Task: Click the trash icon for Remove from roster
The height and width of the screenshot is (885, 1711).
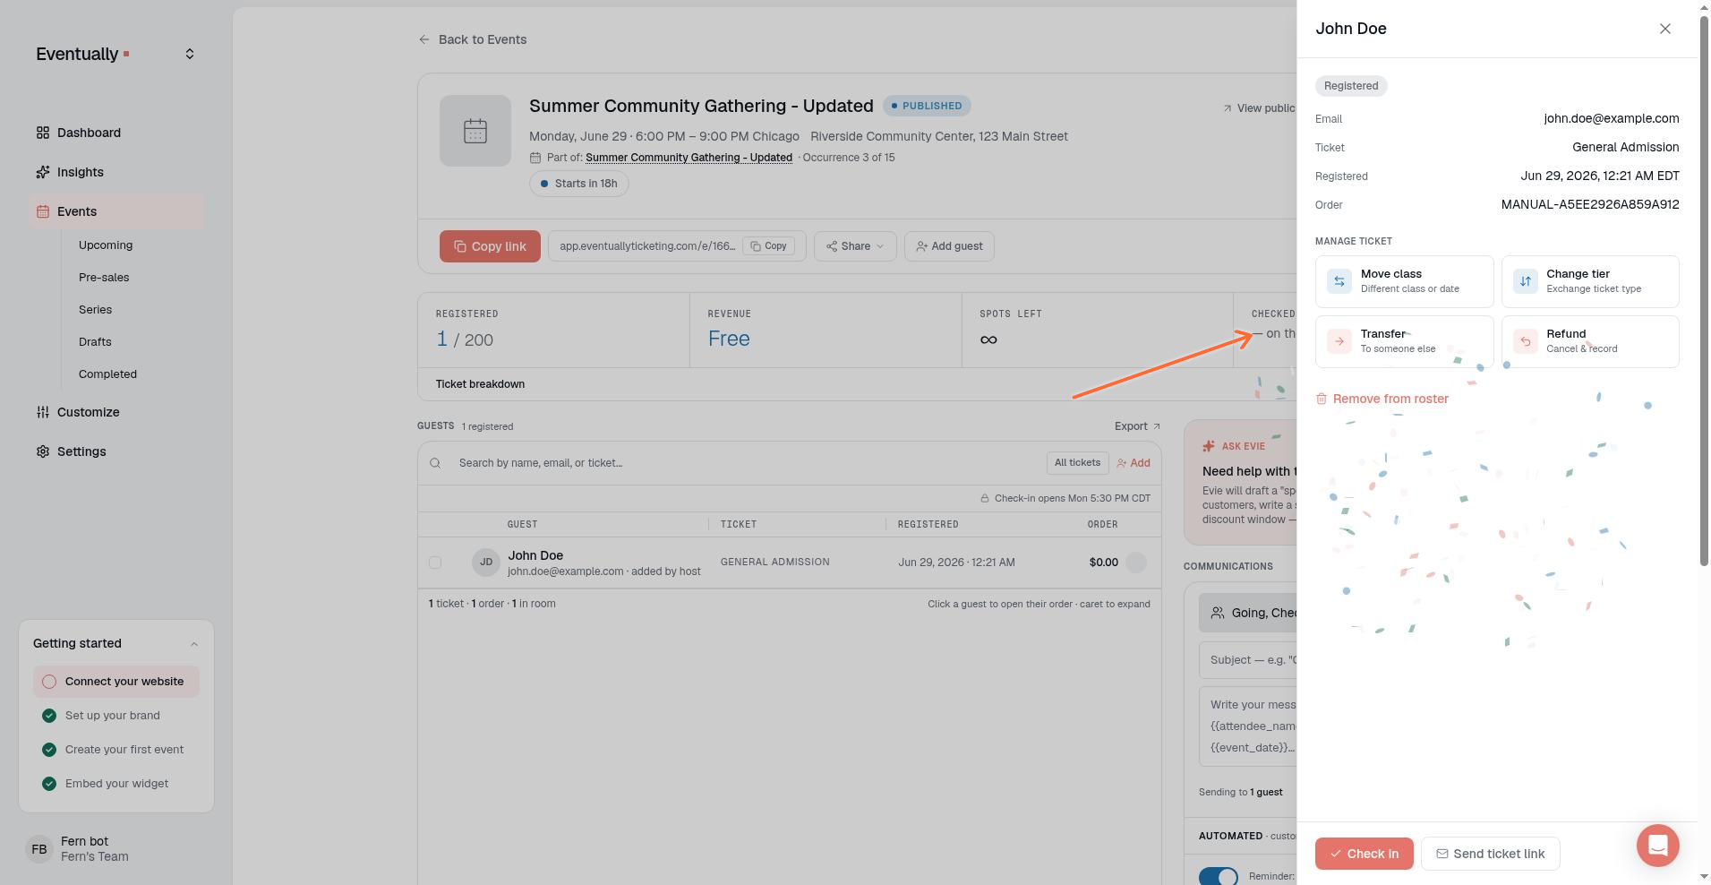Action: click(x=1322, y=399)
